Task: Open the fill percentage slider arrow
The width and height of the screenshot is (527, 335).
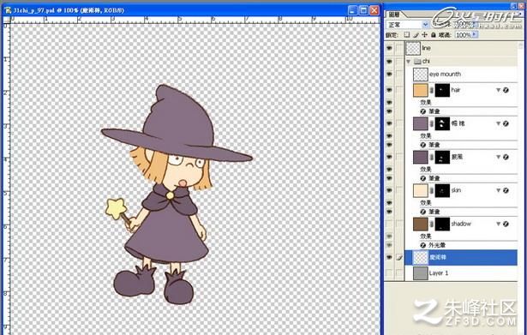Action: pyautogui.click(x=475, y=34)
